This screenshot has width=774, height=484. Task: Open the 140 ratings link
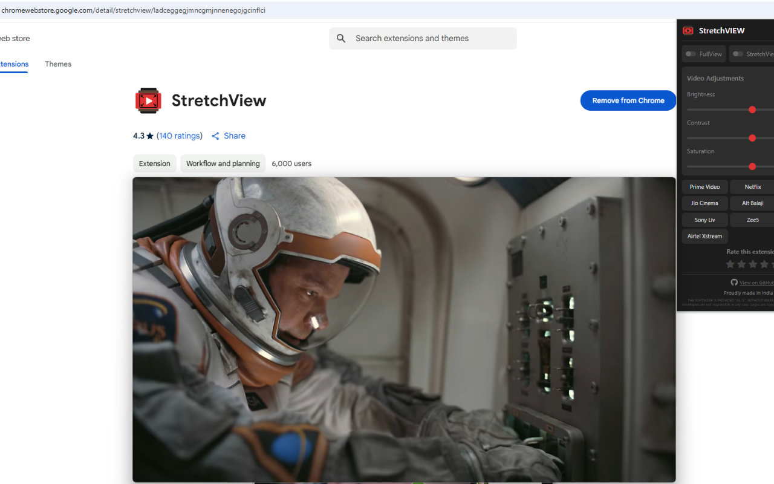(180, 136)
